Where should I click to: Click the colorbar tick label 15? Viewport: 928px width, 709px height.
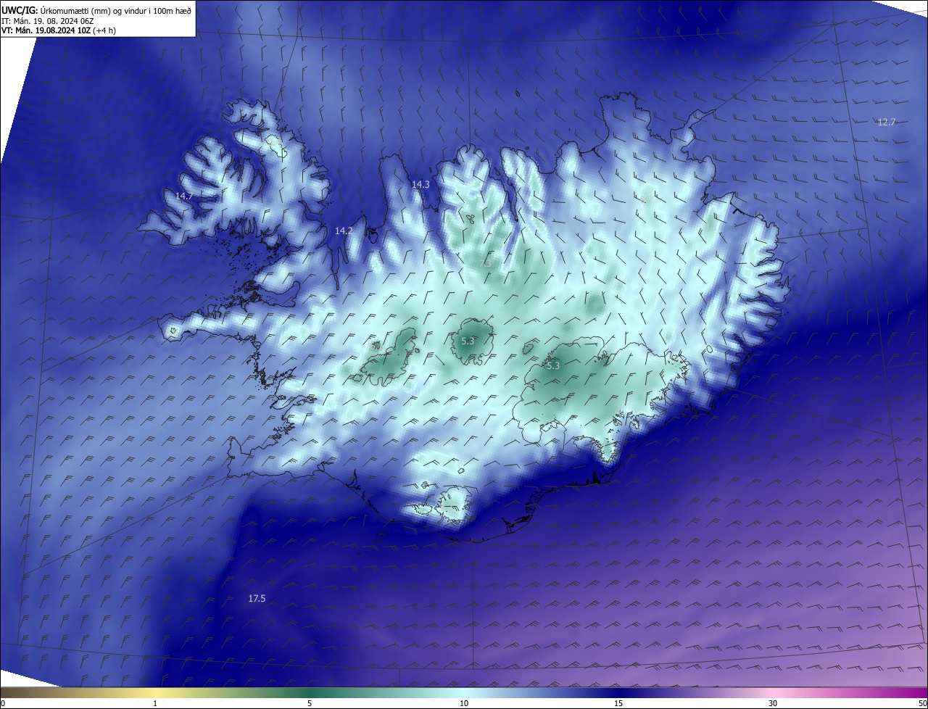pyautogui.click(x=618, y=703)
